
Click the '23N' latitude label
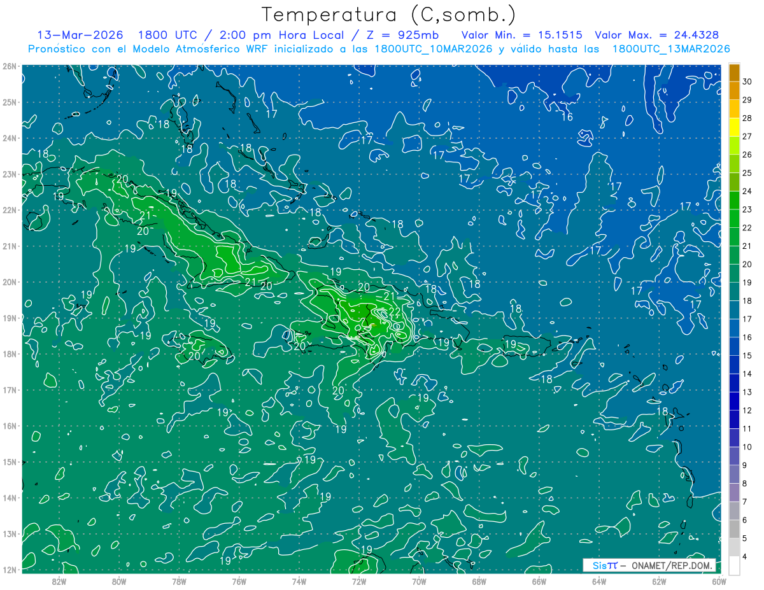tap(9, 174)
